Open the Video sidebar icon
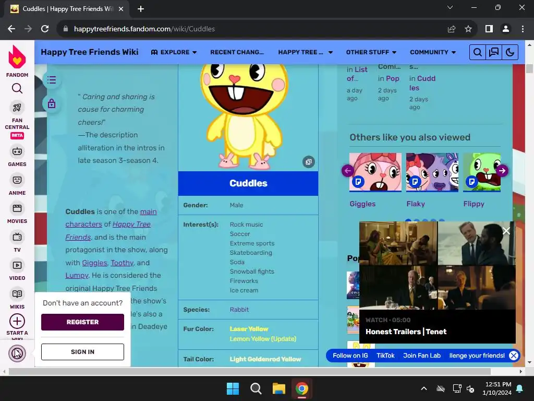Screen dimensions: 534x401 point(17,265)
